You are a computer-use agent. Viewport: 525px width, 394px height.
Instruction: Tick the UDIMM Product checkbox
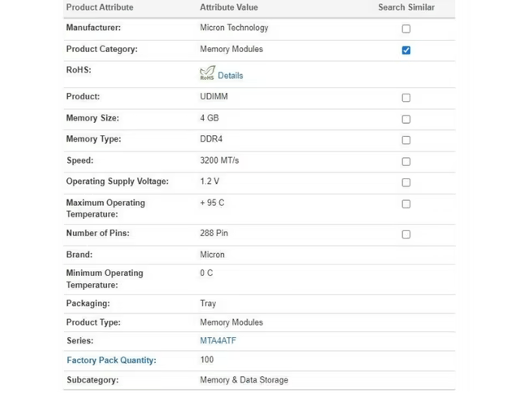coord(406,98)
